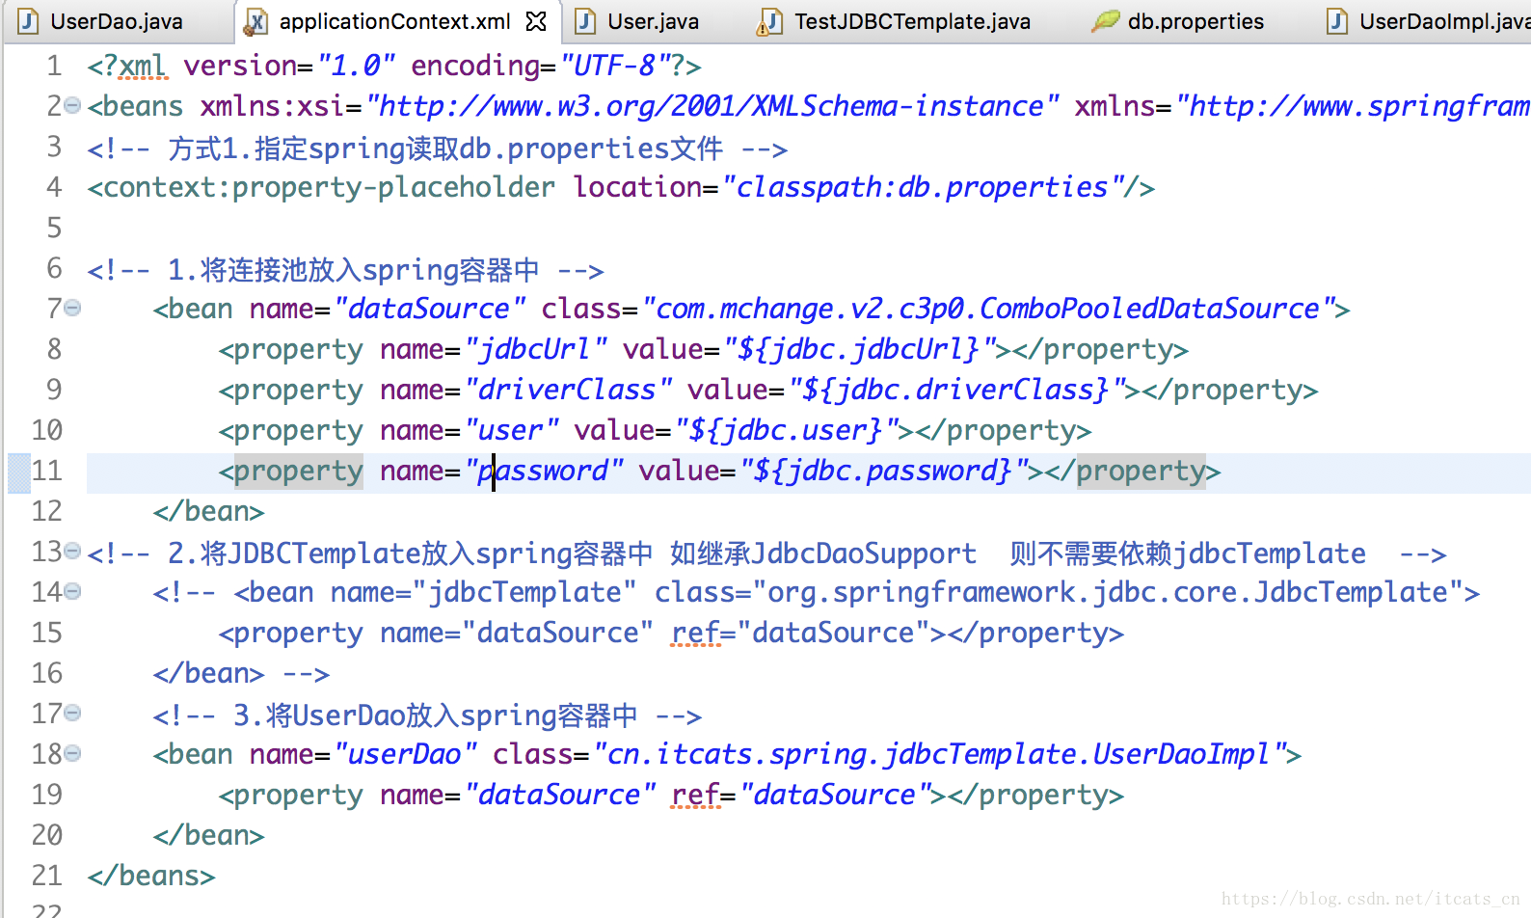1531x918 pixels.
Task: Click the "UTF-8" encoding value
Action: pyautogui.click(x=615, y=66)
